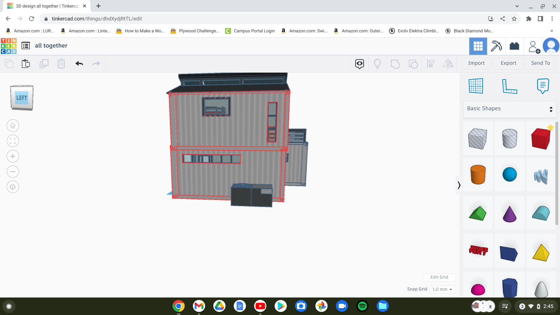Open Spotify from the shelf
Screen dimensions: 560x315
pos(362,306)
